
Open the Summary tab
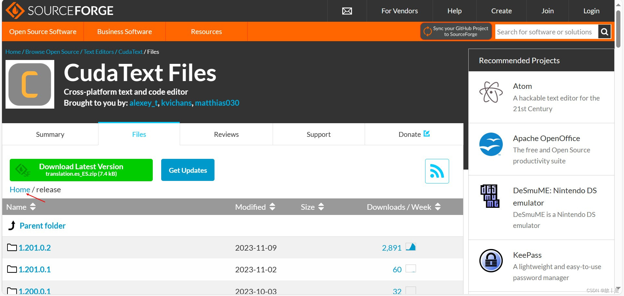click(x=50, y=134)
